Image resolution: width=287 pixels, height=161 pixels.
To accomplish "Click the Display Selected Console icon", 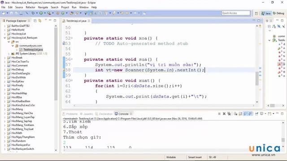I will coord(262,114).
